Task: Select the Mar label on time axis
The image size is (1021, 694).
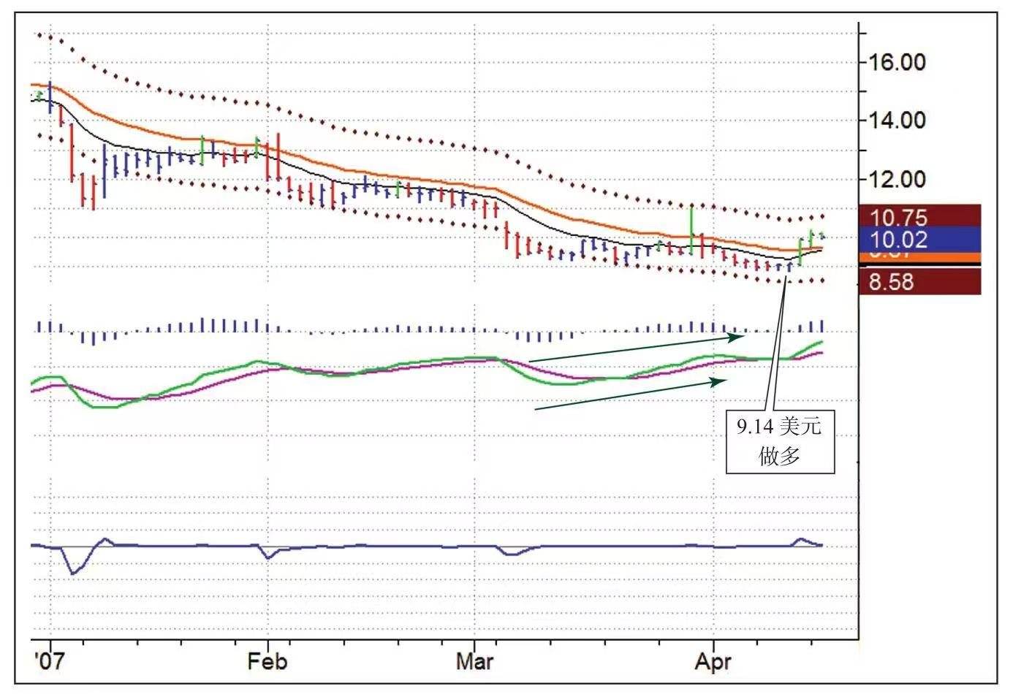Action: (474, 662)
